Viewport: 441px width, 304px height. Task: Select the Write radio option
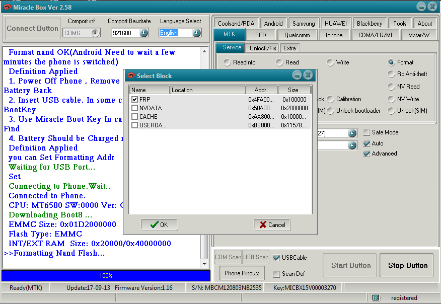tap(330, 62)
